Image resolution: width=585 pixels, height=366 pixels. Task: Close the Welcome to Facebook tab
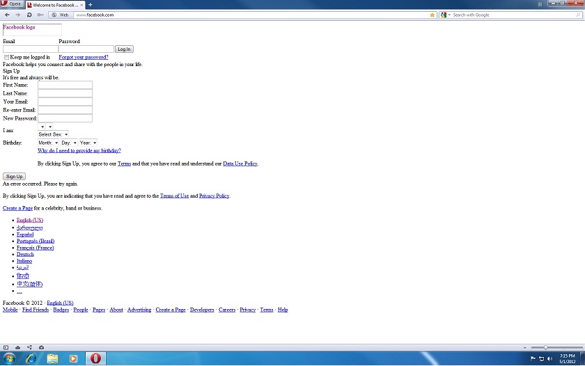[81, 5]
